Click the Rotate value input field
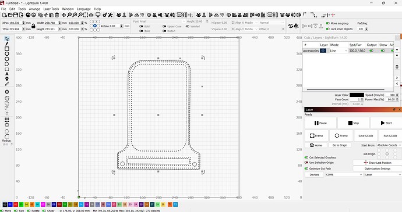Viewport: 402px width, 212px height. 114,26
